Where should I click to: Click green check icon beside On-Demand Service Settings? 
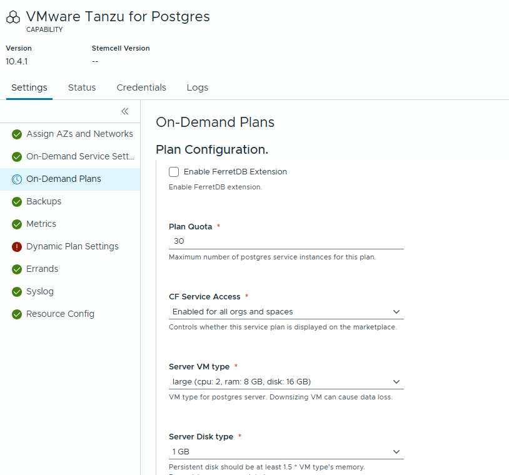click(x=17, y=157)
